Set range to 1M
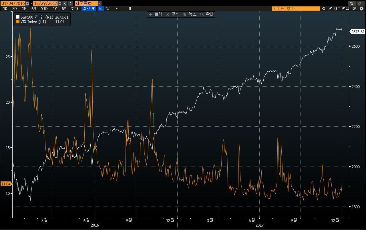This screenshot has width=366, height=230. click(24, 9)
